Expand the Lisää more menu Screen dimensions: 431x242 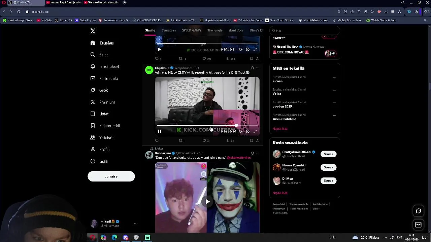click(x=99, y=161)
